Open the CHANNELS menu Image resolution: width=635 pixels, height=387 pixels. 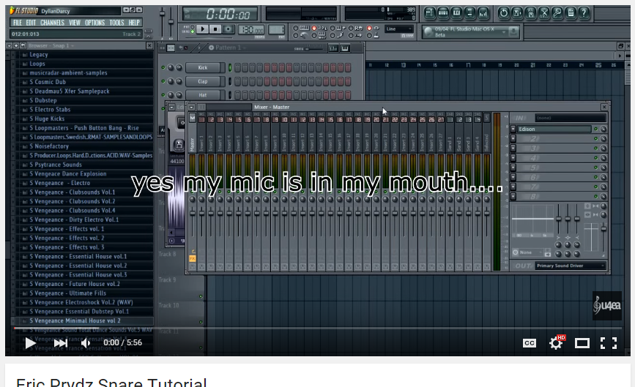tap(52, 23)
